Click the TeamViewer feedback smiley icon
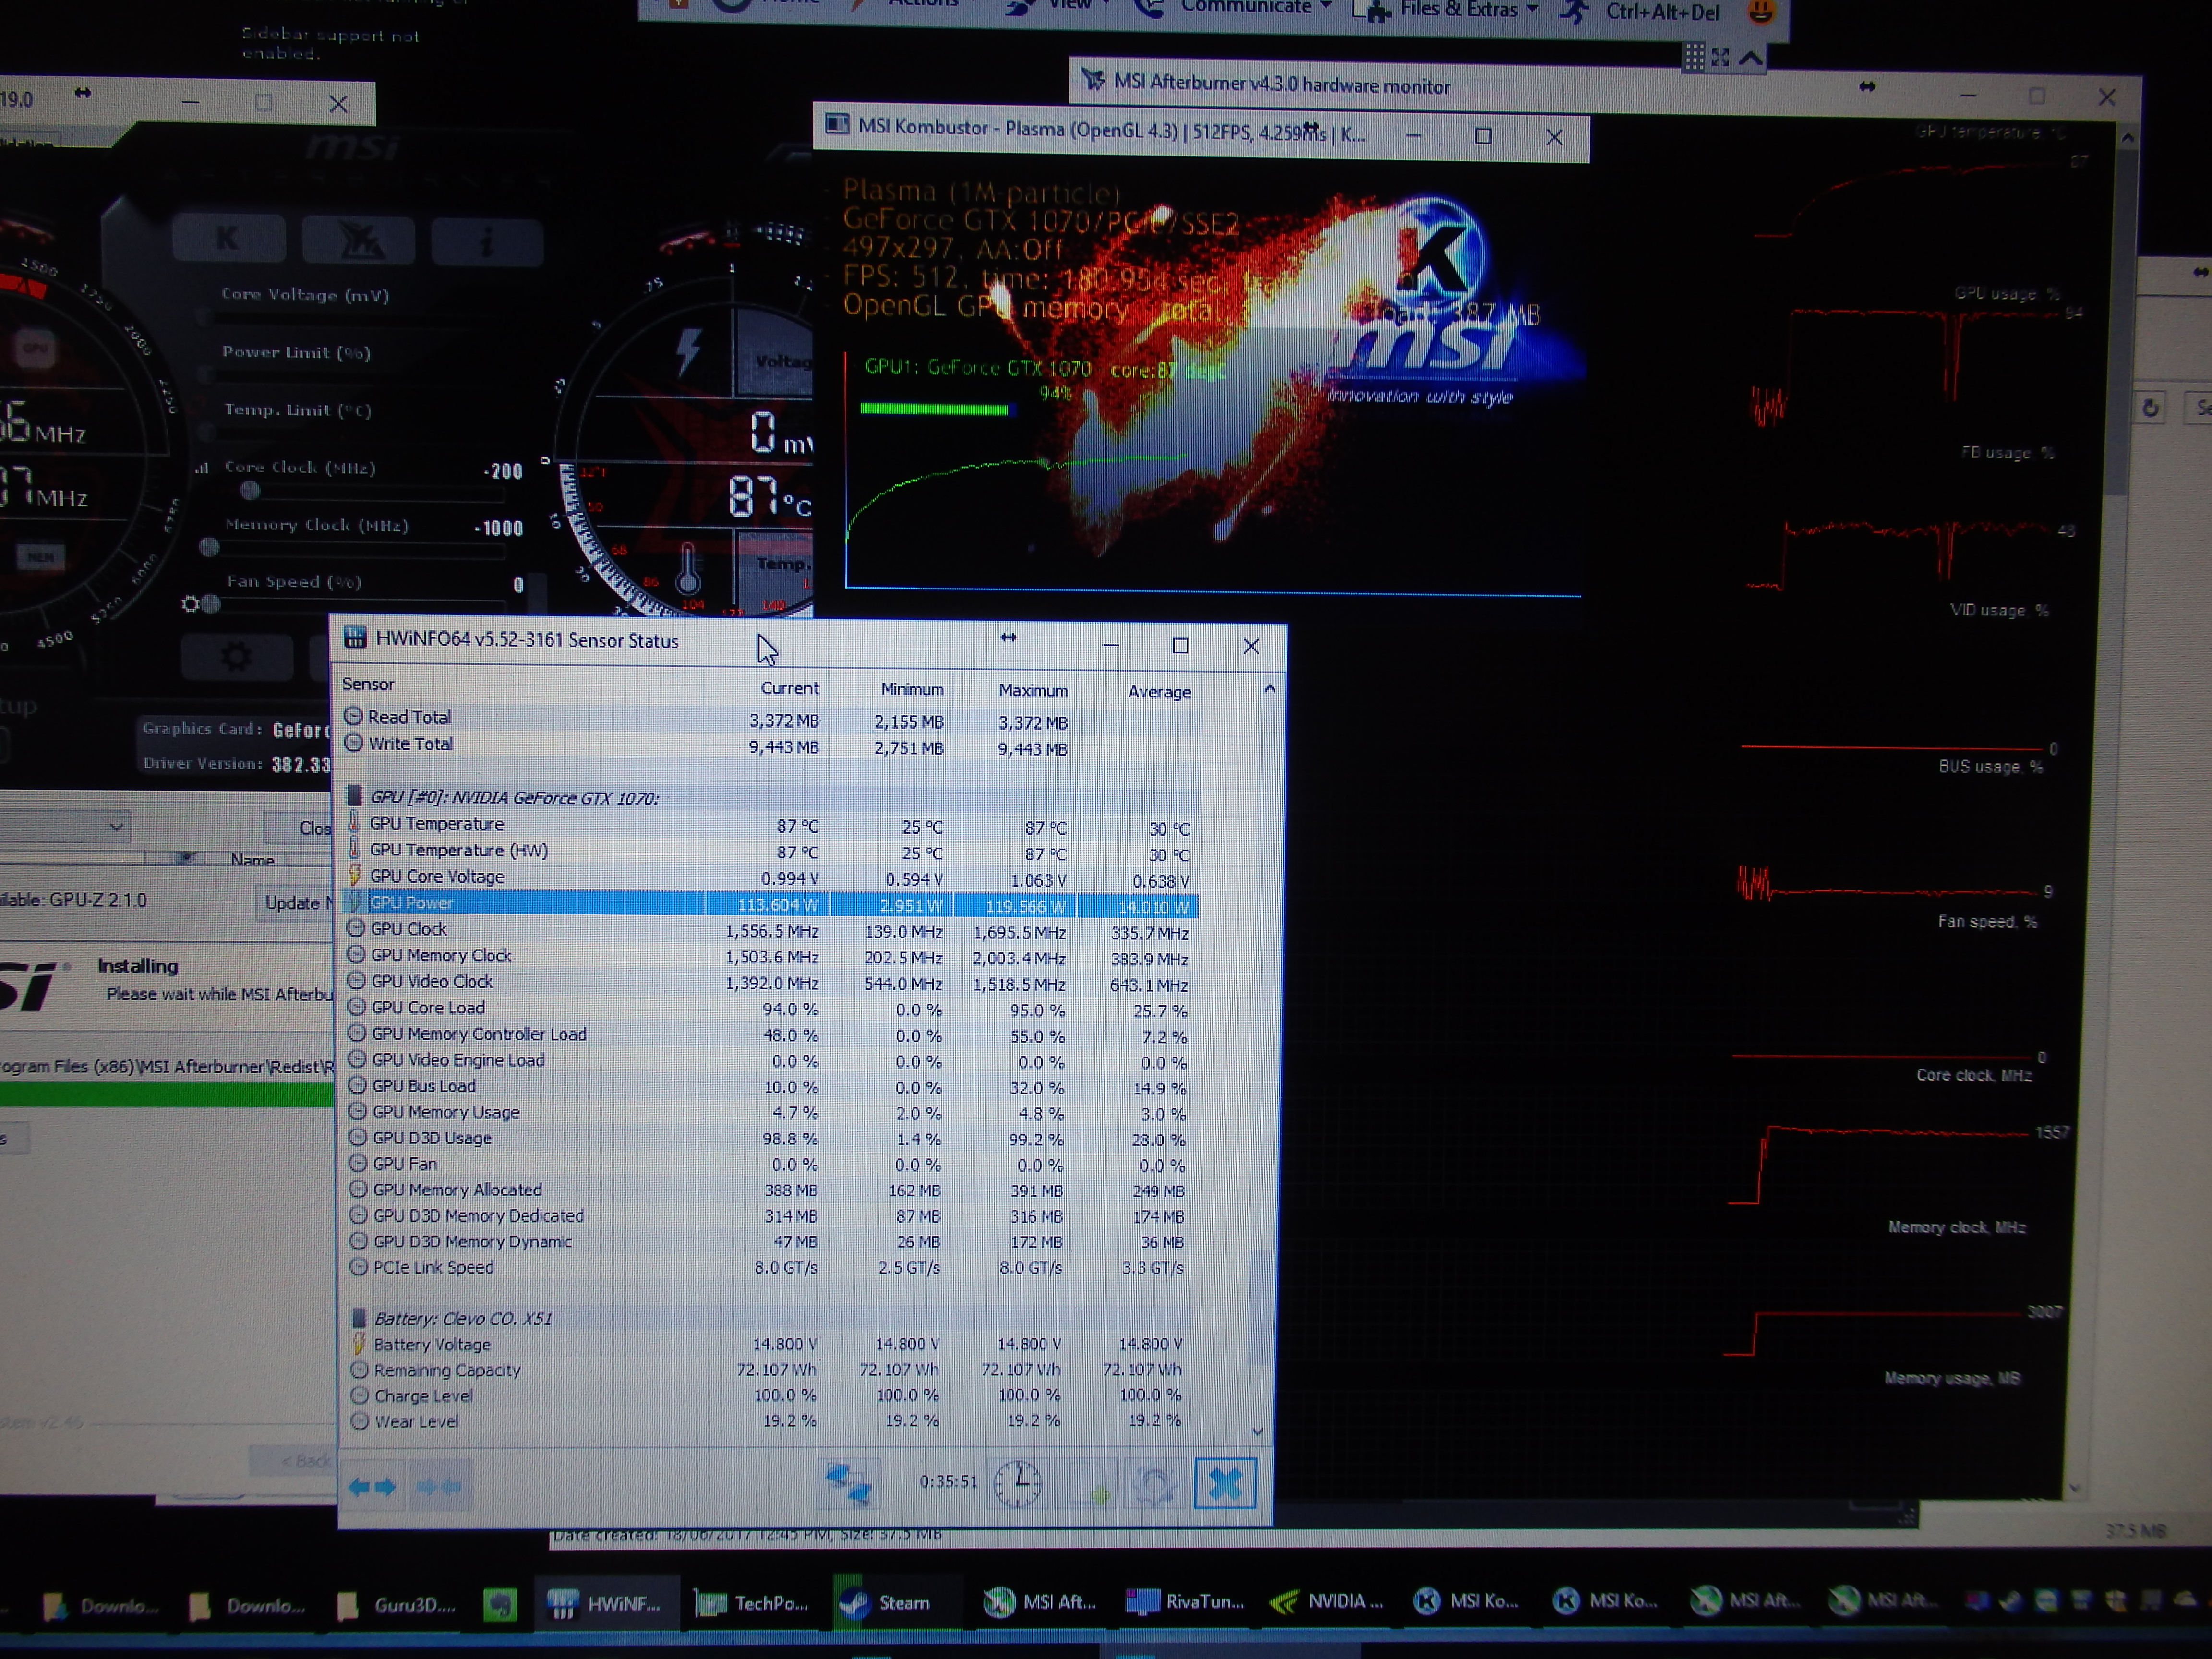 (x=1761, y=12)
